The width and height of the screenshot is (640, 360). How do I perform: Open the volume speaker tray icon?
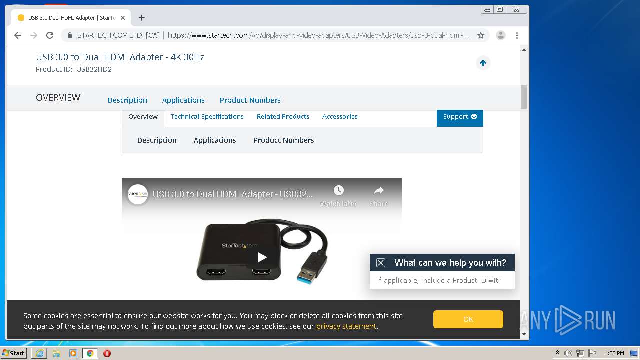pos(568,353)
